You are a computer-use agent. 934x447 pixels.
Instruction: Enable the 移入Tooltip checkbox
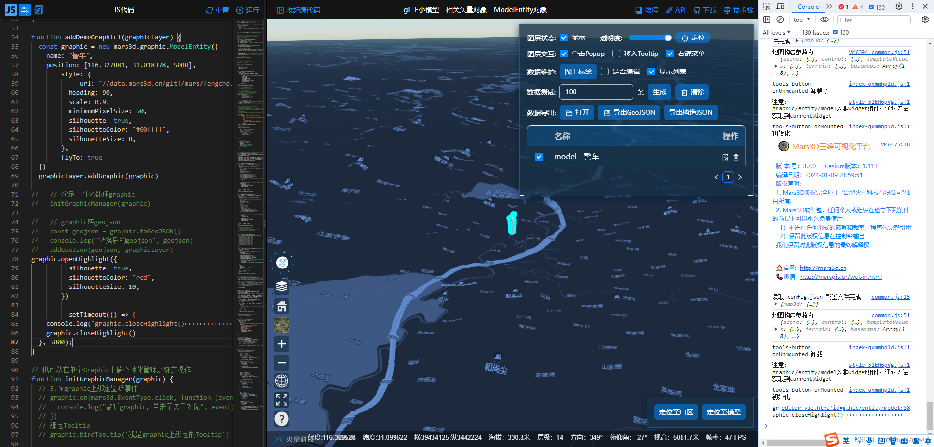click(616, 54)
